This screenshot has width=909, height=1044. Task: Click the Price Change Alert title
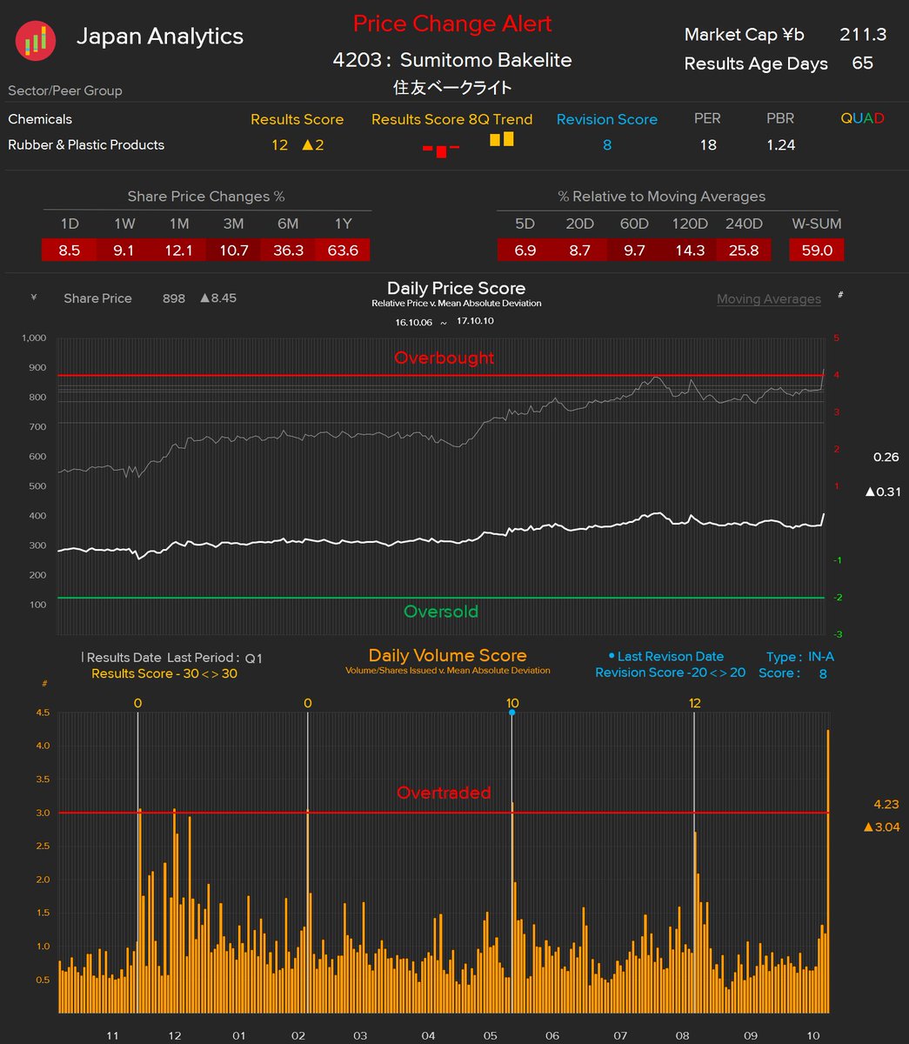pos(452,23)
